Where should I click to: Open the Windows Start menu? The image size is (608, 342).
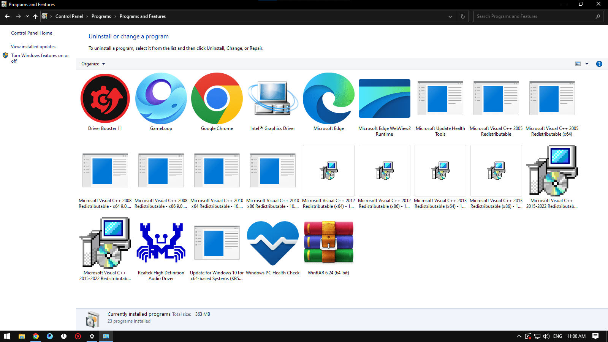[7, 336]
